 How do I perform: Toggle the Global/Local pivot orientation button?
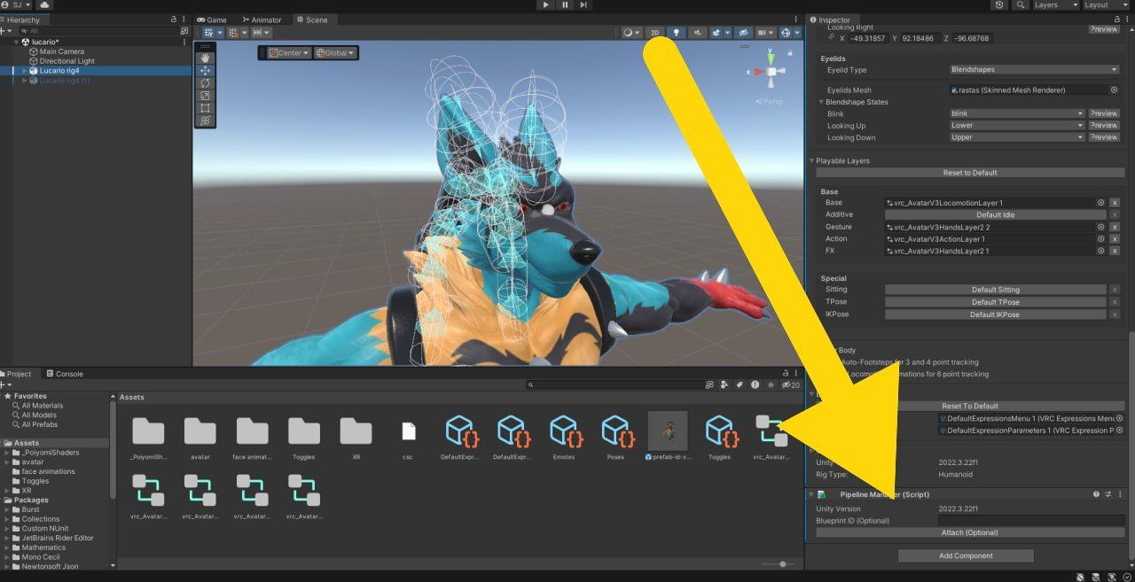click(334, 52)
